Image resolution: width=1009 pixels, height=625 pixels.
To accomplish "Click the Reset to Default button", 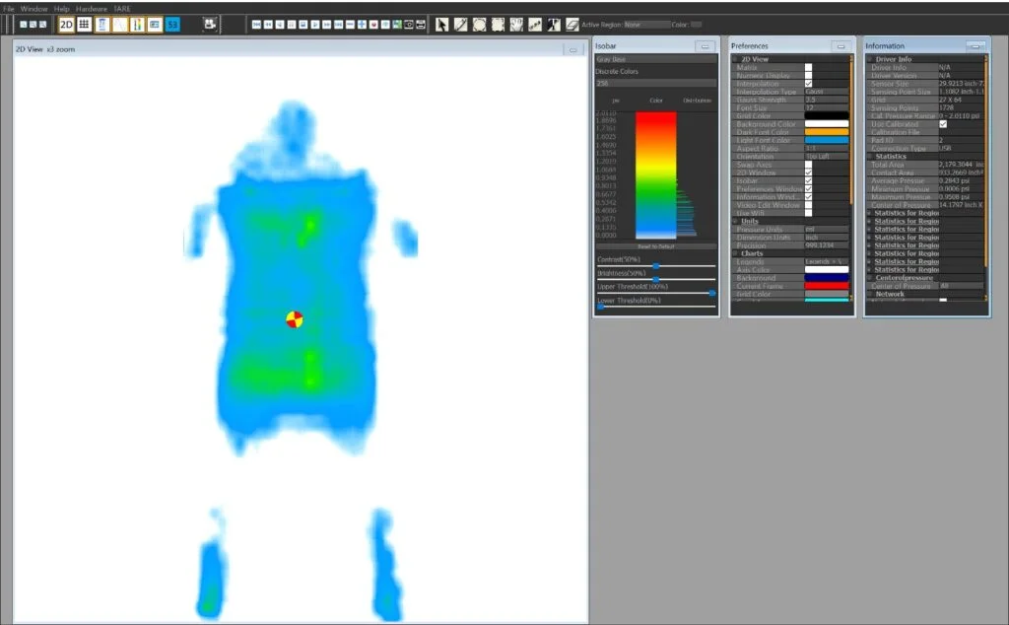I will pos(655,245).
